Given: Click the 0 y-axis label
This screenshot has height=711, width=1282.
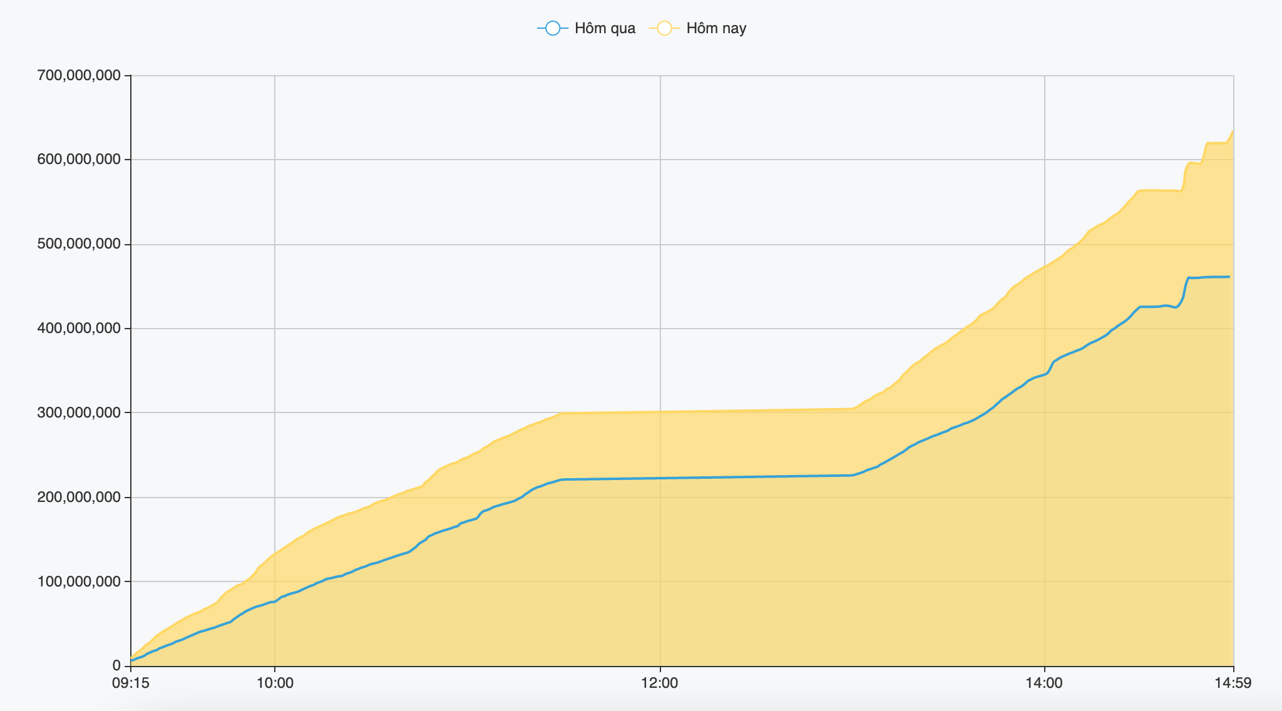Looking at the screenshot, I should (x=116, y=665).
